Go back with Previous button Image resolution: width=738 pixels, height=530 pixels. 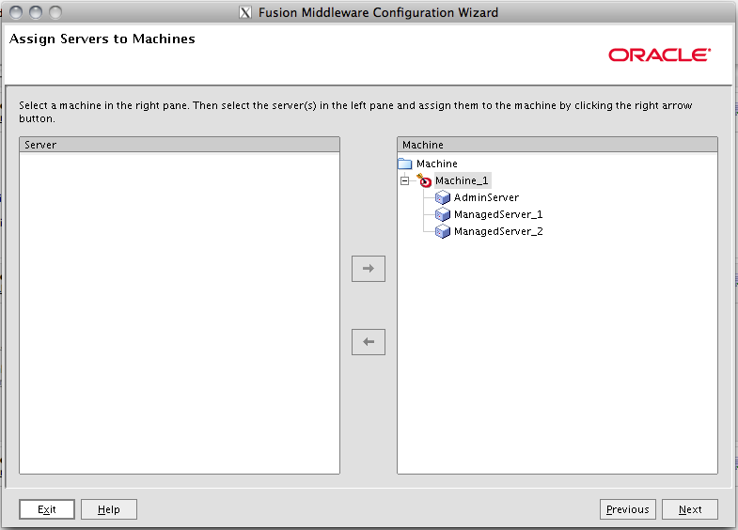point(627,509)
